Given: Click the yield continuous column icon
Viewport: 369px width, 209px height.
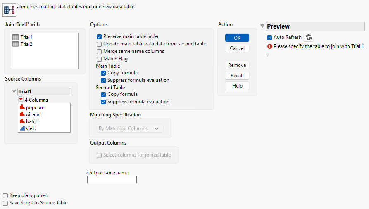Looking at the screenshot, I should point(22,128).
